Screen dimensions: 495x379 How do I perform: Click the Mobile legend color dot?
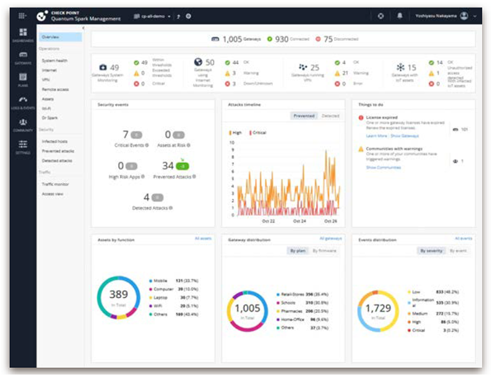click(150, 280)
